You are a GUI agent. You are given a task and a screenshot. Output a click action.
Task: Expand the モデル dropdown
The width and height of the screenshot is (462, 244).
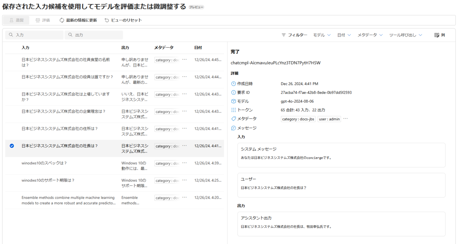322,35
